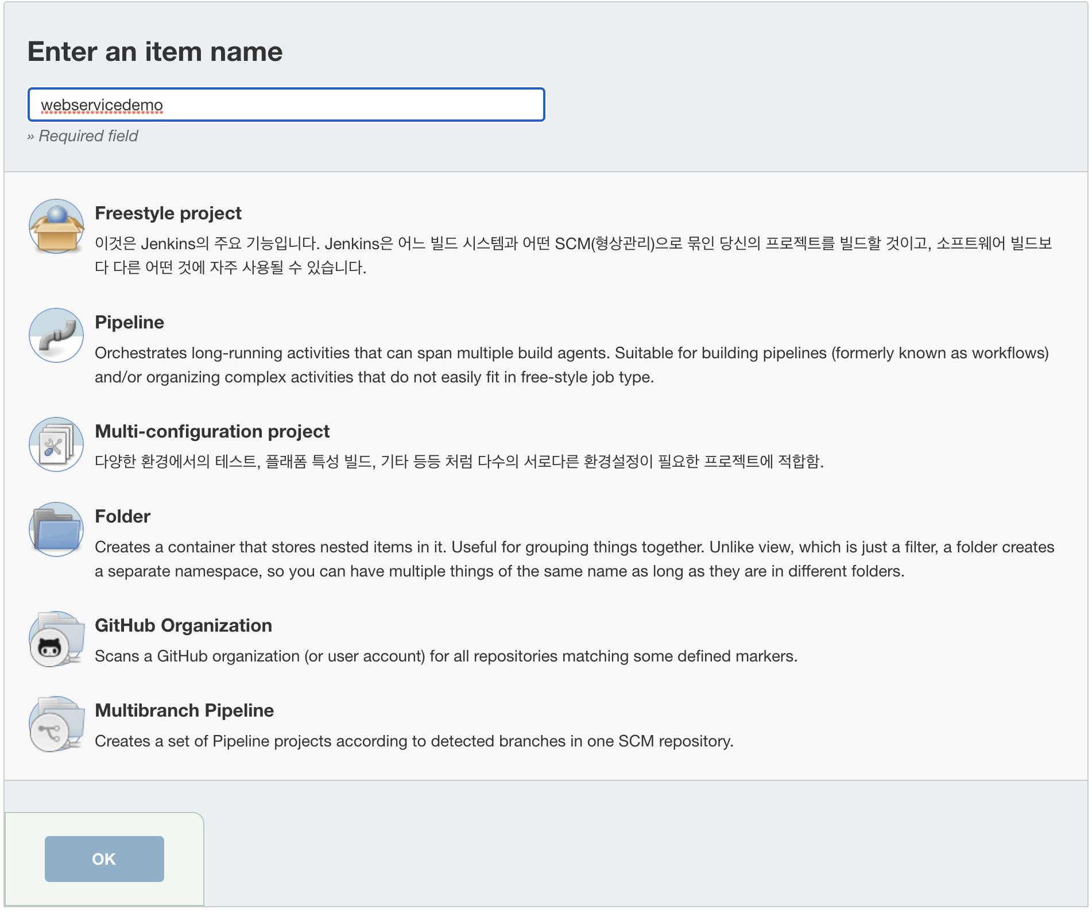This screenshot has height=913, width=1092.
Task: Click the OK button
Action: tap(104, 859)
